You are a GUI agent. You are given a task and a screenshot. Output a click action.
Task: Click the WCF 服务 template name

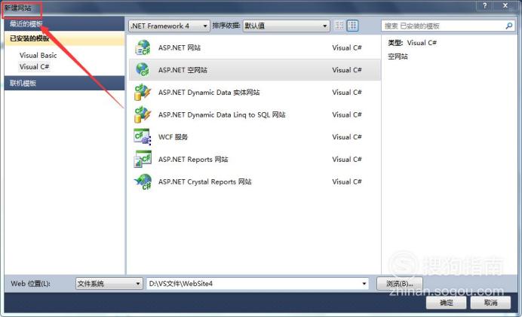point(173,136)
